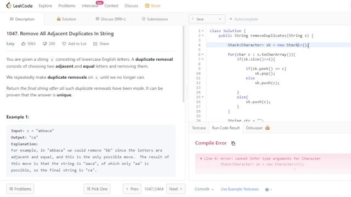
Task: Click the Pick One button
Action: coord(97,189)
